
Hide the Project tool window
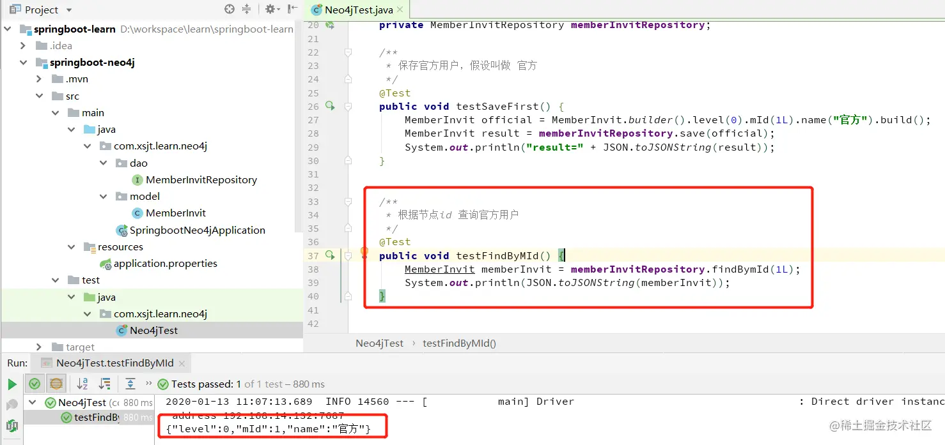coord(293,9)
